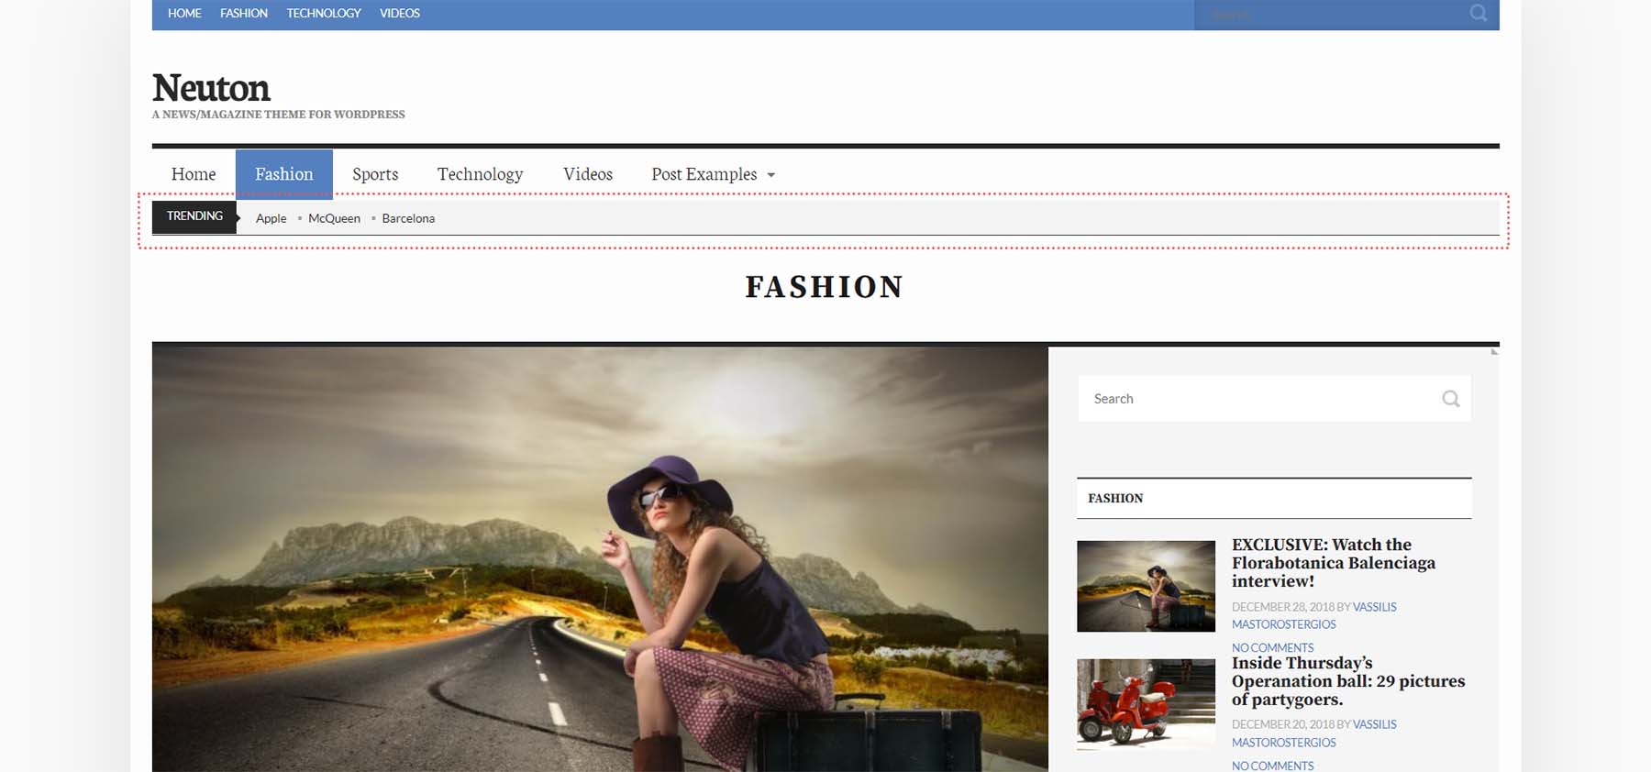Click the sidebar search magnifier icon

1450,398
